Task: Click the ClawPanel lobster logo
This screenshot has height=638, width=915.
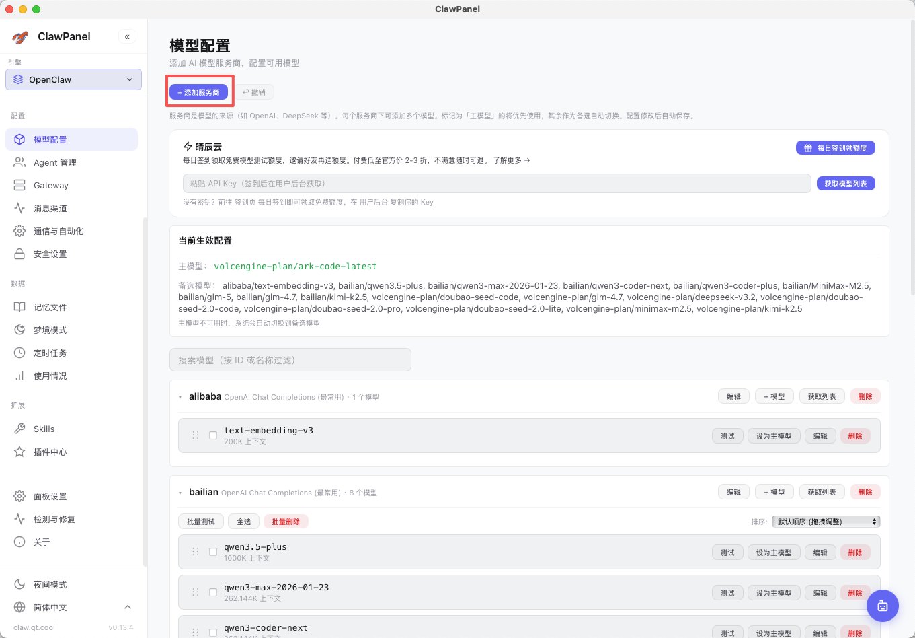Action: [x=20, y=37]
